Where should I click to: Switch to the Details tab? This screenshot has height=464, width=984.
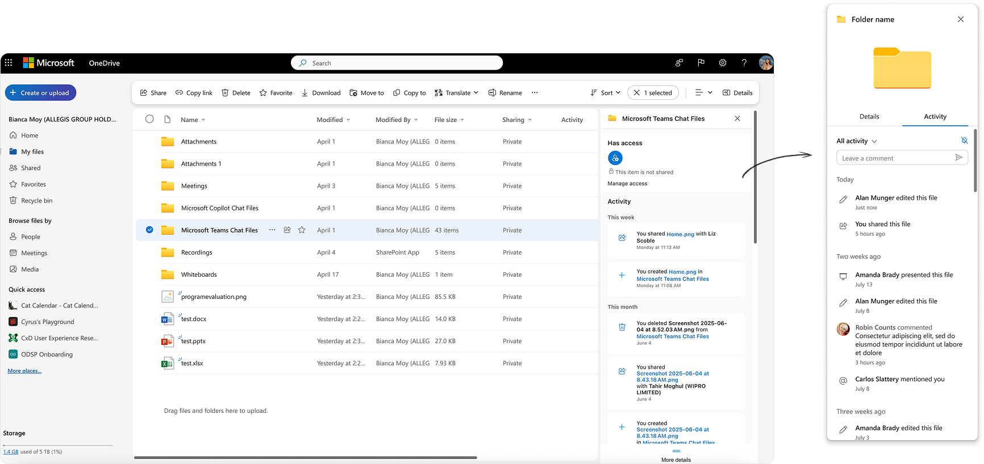(x=869, y=116)
